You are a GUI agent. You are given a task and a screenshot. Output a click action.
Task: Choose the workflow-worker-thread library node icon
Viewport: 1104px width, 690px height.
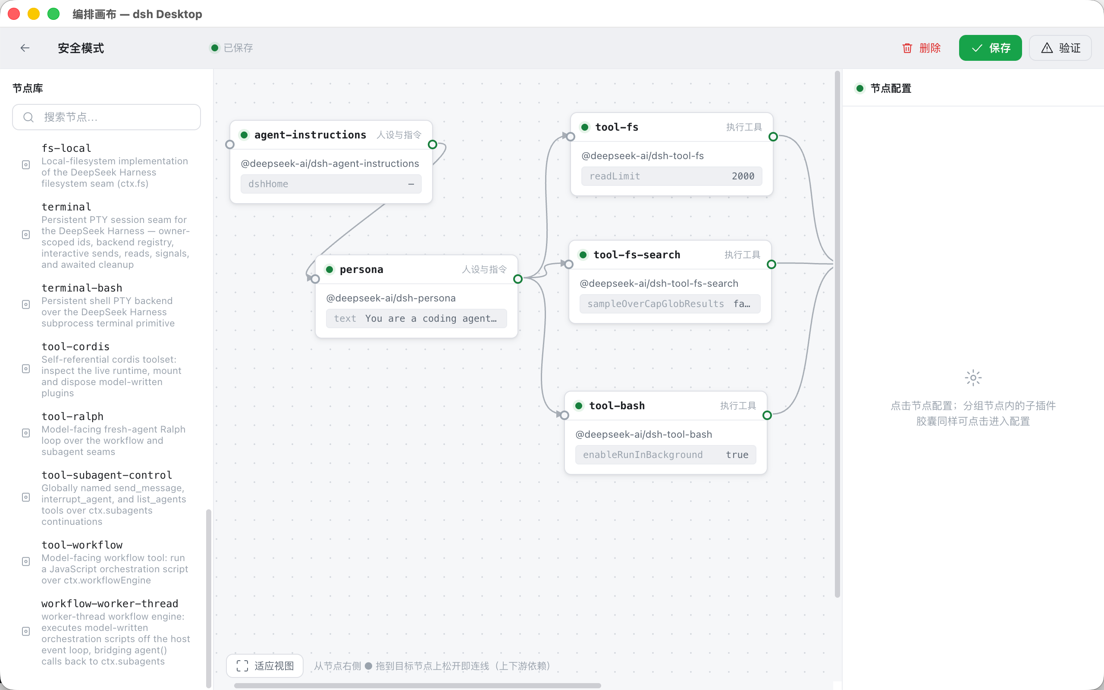click(x=26, y=632)
